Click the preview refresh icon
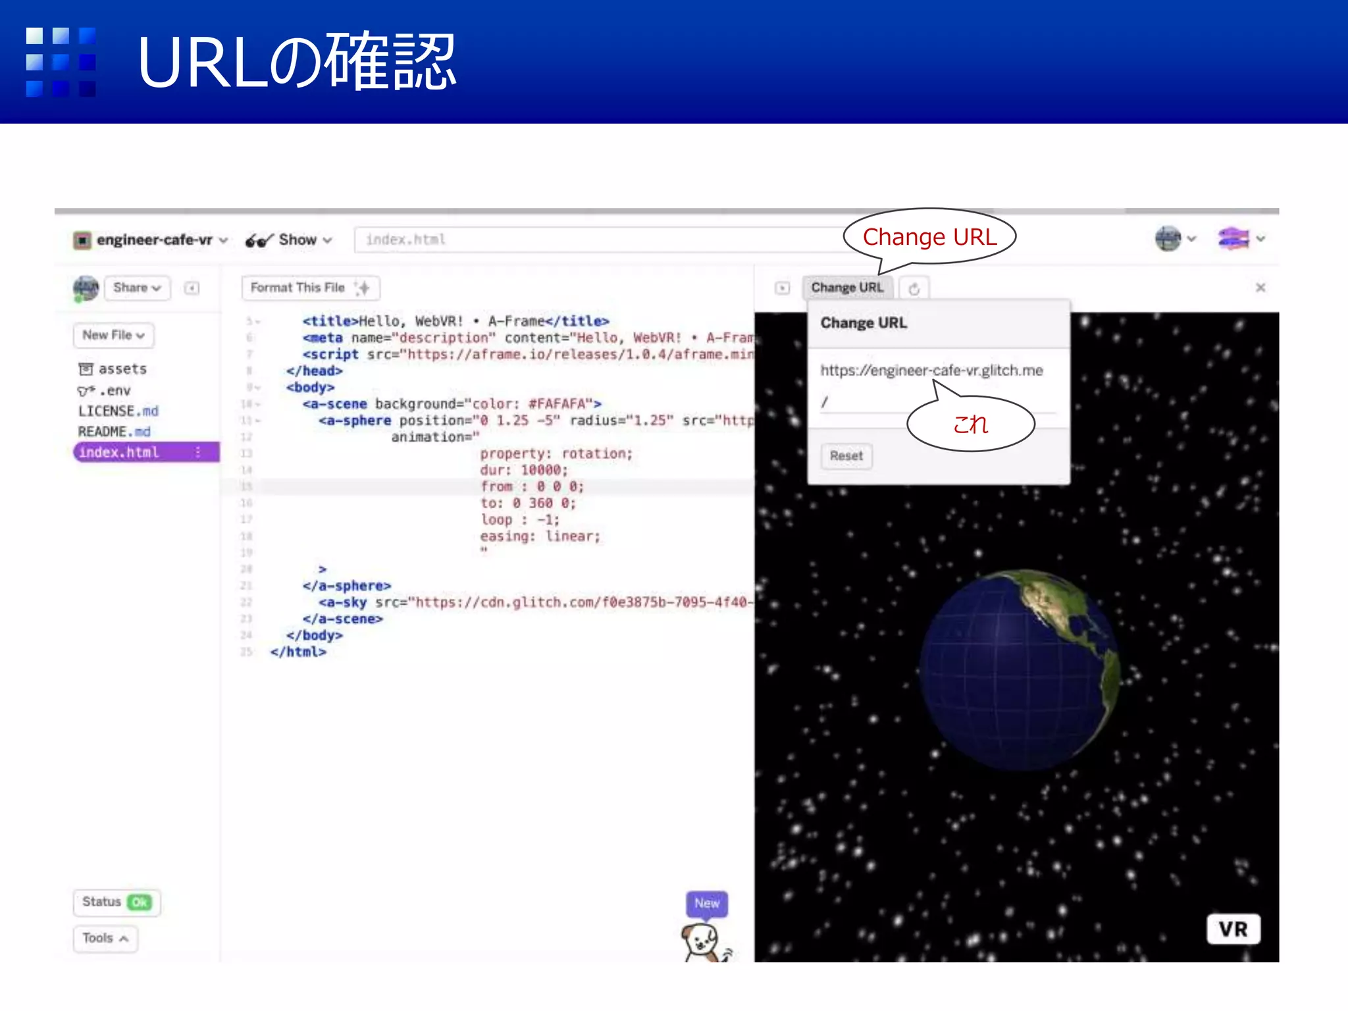 coord(914,288)
